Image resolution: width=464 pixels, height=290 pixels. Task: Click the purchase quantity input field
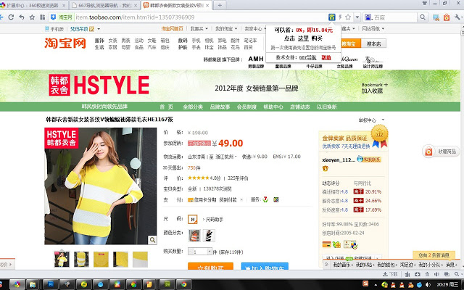tap(200, 252)
